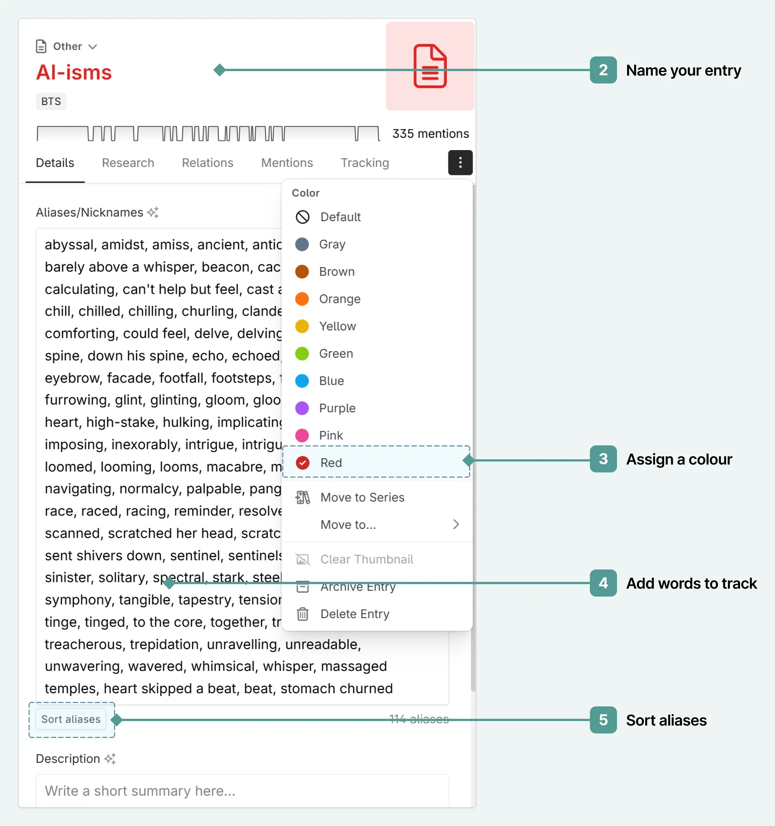Image resolution: width=775 pixels, height=826 pixels.
Task: Click the three-dot options menu button
Action: pos(460,162)
